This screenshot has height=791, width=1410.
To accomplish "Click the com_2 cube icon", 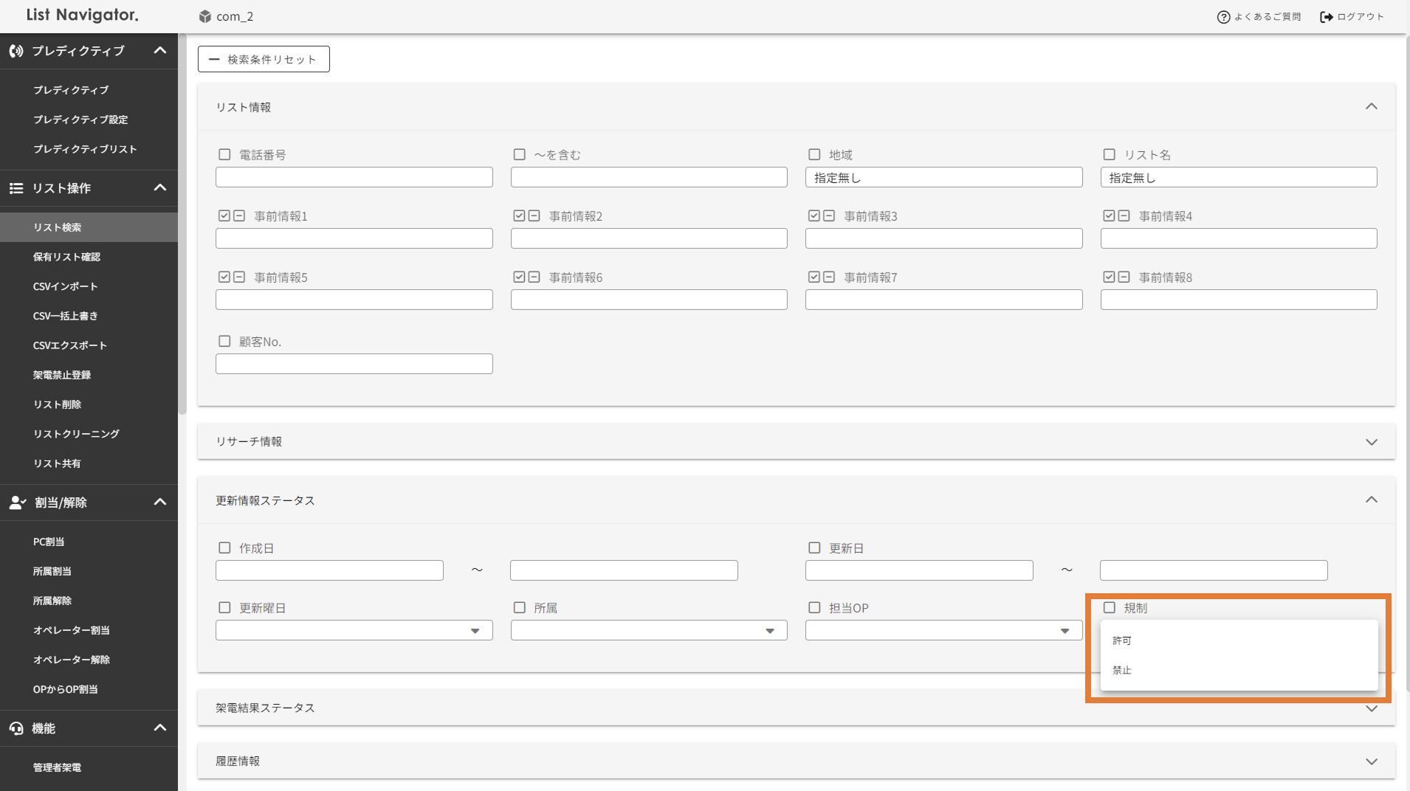I will [x=205, y=16].
